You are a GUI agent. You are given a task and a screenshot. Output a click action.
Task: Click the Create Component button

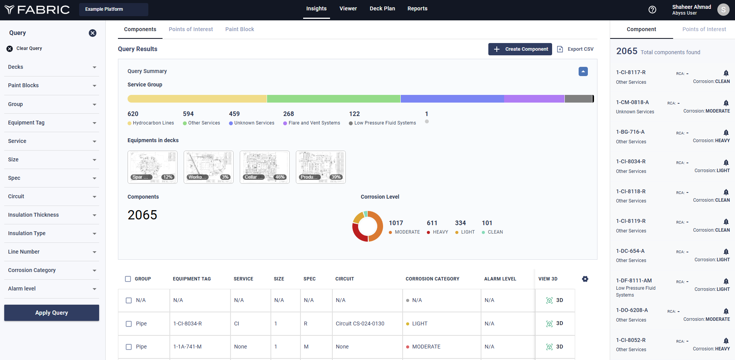click(x=520, y=49)
